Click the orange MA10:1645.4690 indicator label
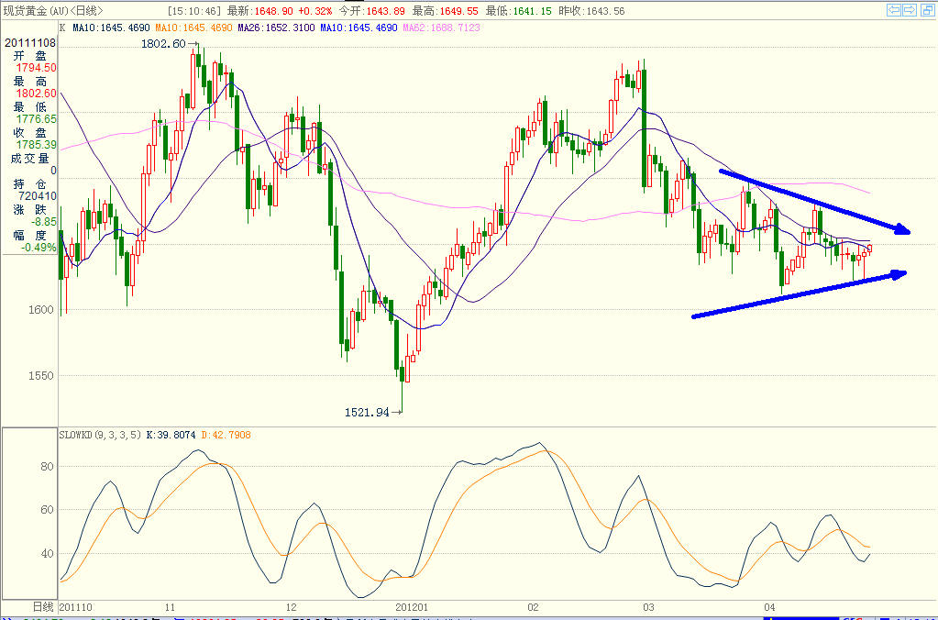This screenshot has height=620, width=938. click(194, 28)
